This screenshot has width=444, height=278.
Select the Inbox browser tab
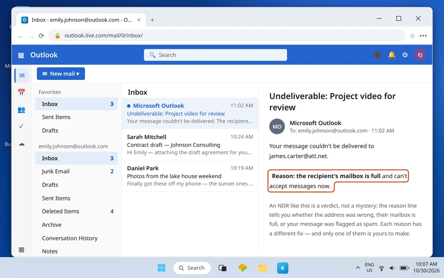(81, 20)
